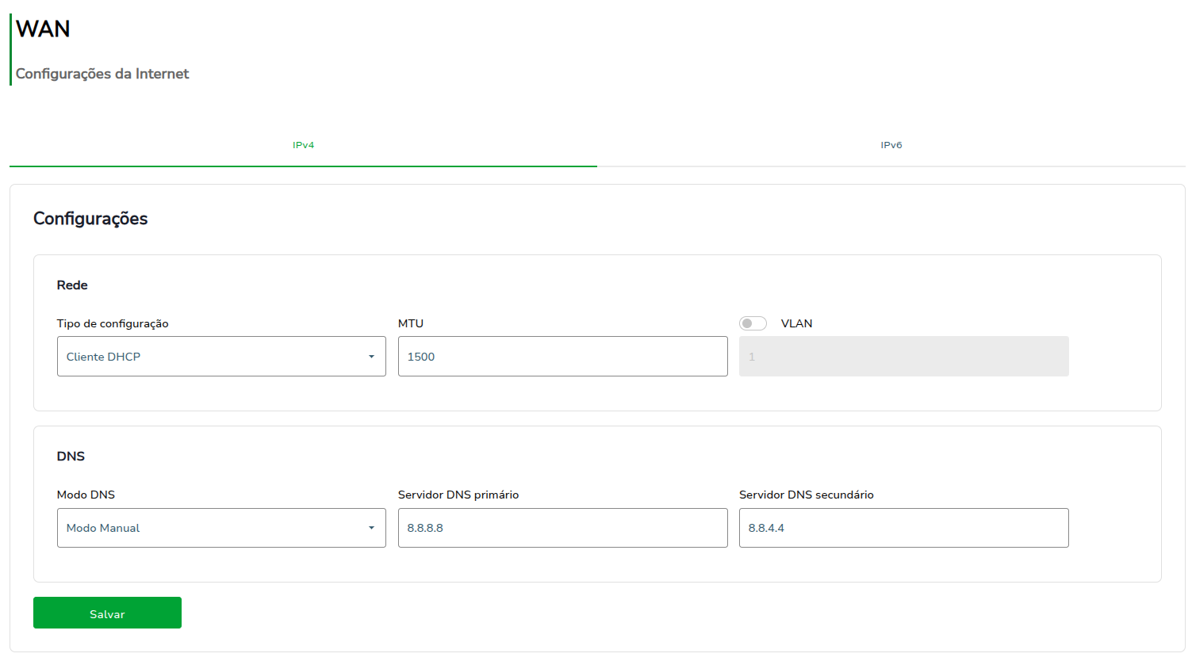Image resolution: width=1192 pixels, height=661 pixels.
Task: Click the MTU input field
Action: [562, 357]
